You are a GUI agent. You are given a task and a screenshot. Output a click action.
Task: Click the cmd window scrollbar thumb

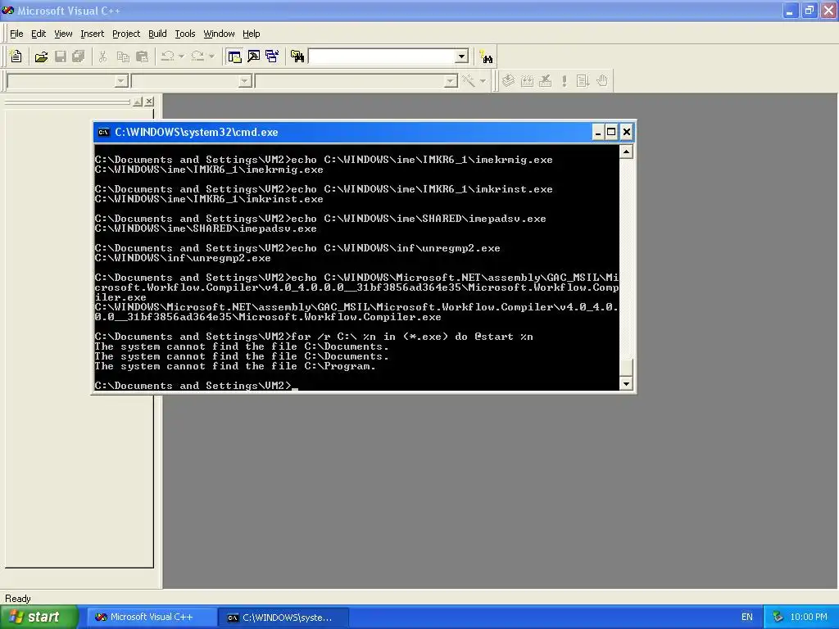click(x=626, y=368)
